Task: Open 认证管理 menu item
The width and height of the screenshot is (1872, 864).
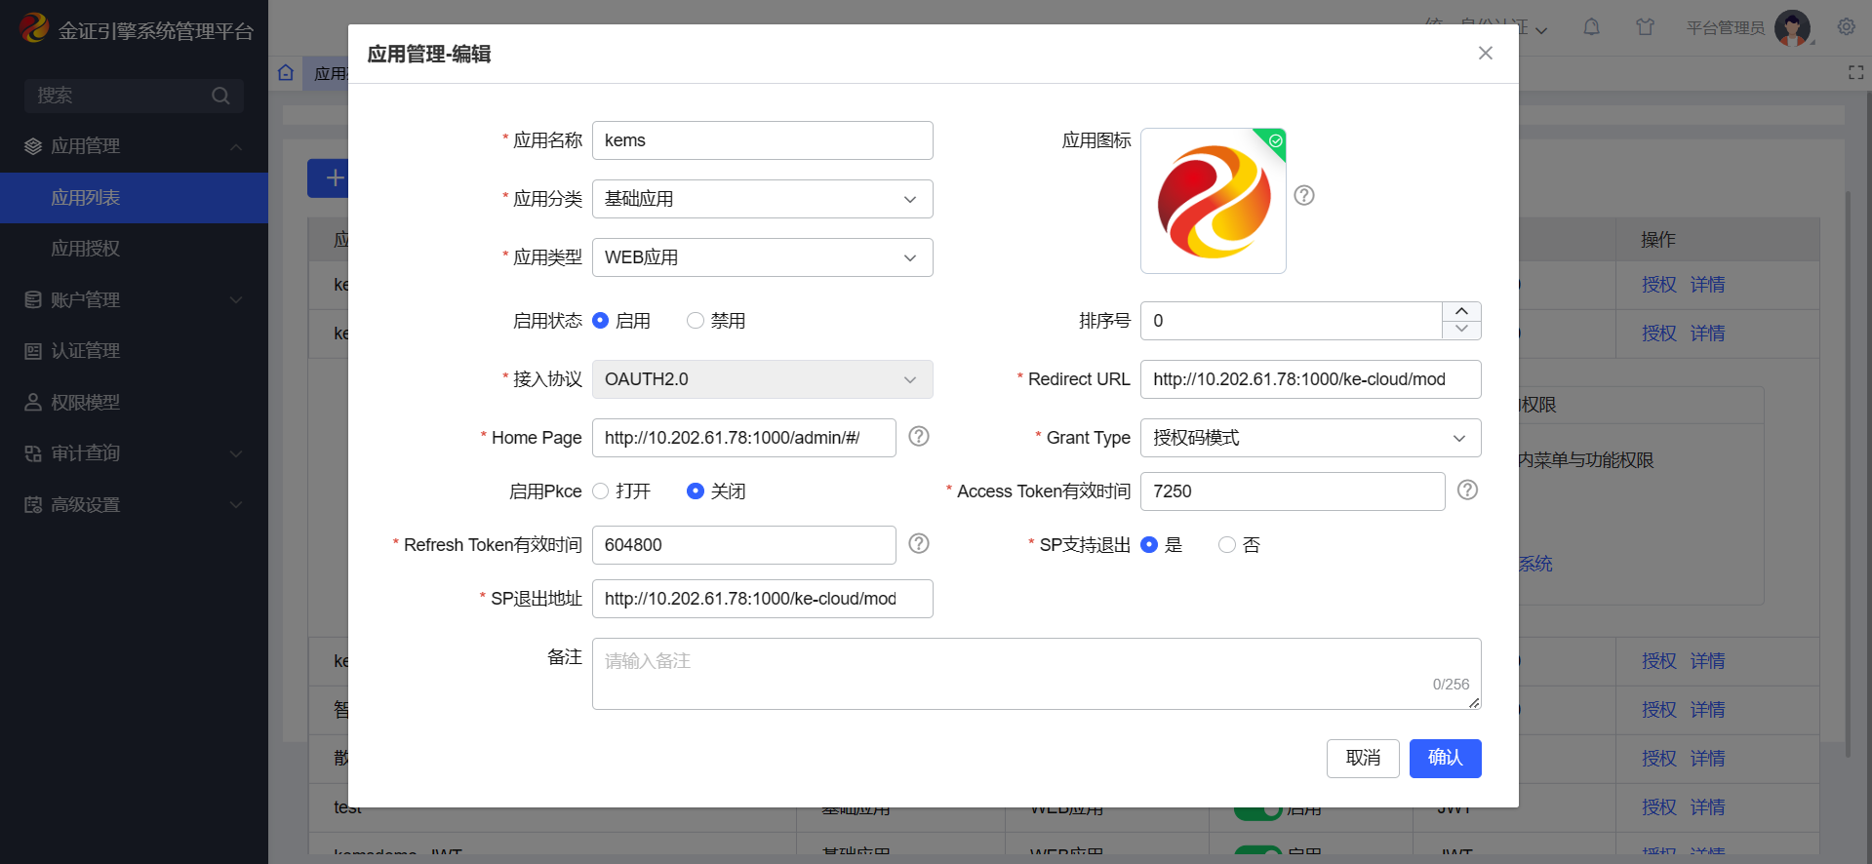Action: tap(134, 351)
